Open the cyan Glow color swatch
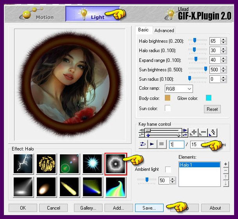The height and width of the screenshot is (219, 238). point(209,98)
